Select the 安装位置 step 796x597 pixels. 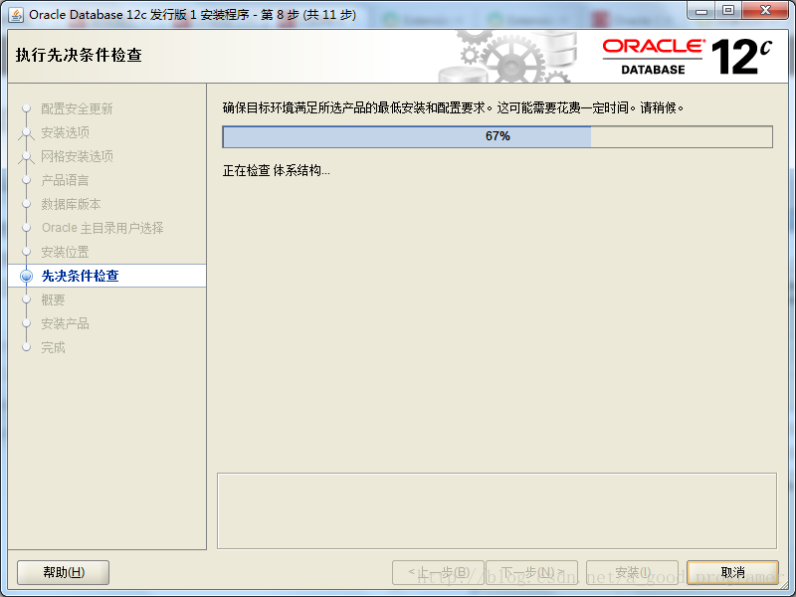click(x=65, y=252)
